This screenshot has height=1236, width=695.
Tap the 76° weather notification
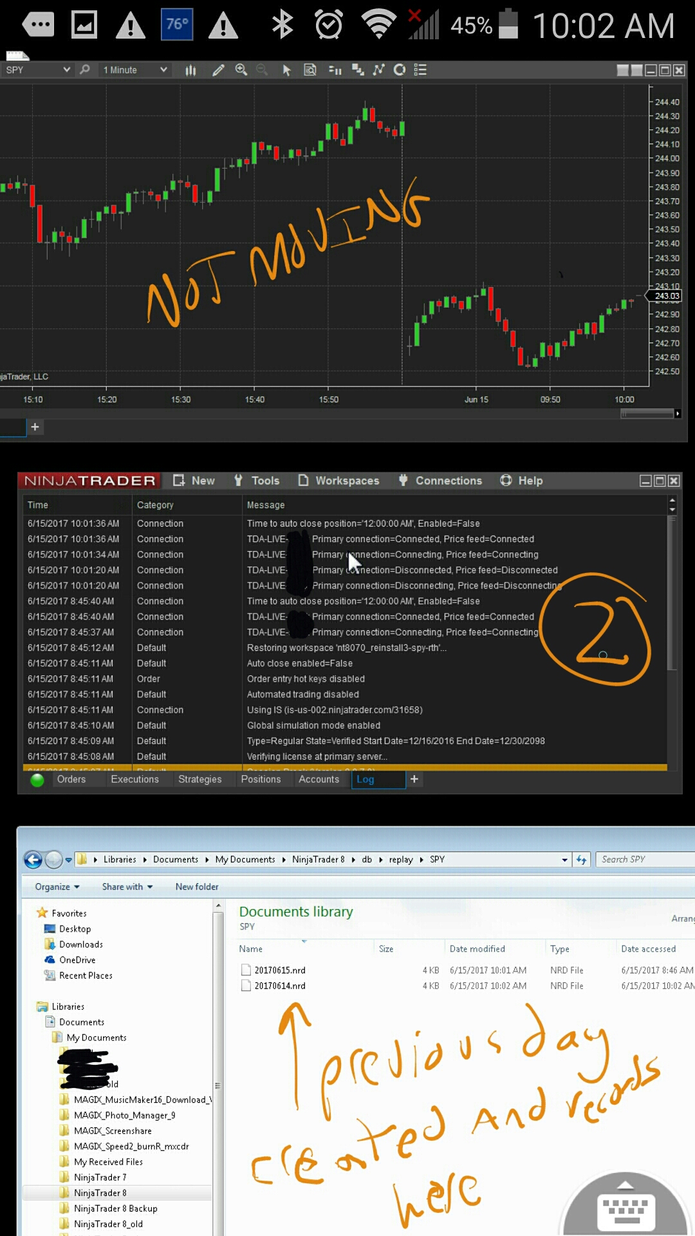click(x=177, y=24)
